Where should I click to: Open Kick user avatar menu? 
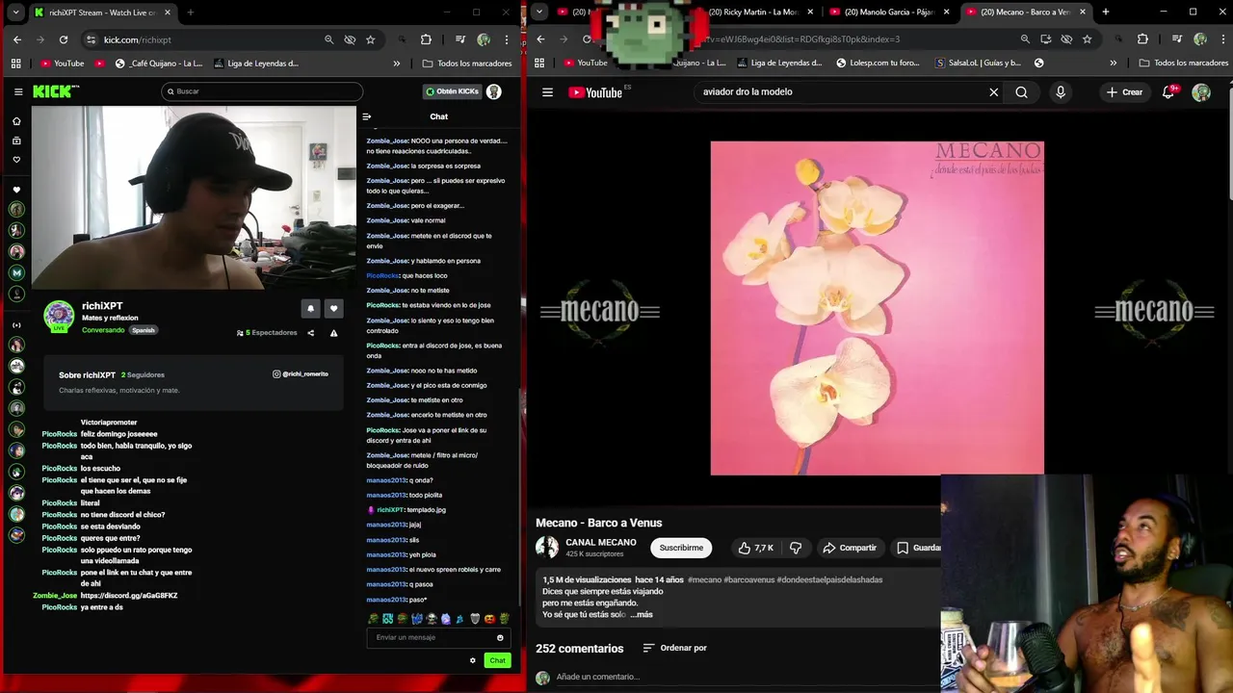pyautogui.click(x=494, y=91)
